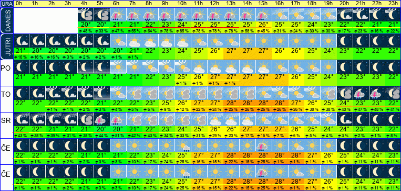Click the JUTRI 13h sunny weather icon
Screen dimensions: 401x191
(231, 41)
